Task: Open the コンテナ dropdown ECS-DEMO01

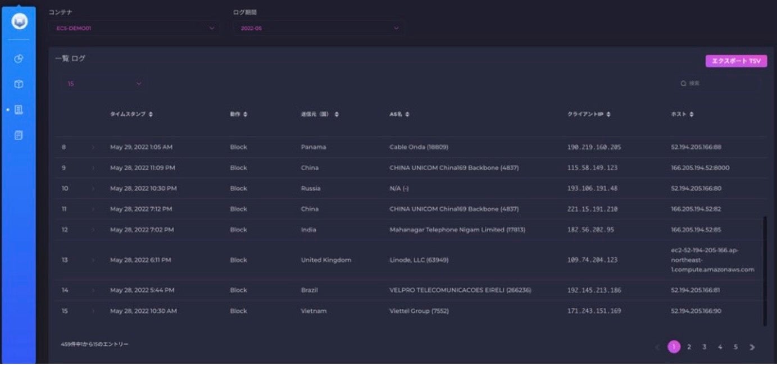Action: click(134, 28)
